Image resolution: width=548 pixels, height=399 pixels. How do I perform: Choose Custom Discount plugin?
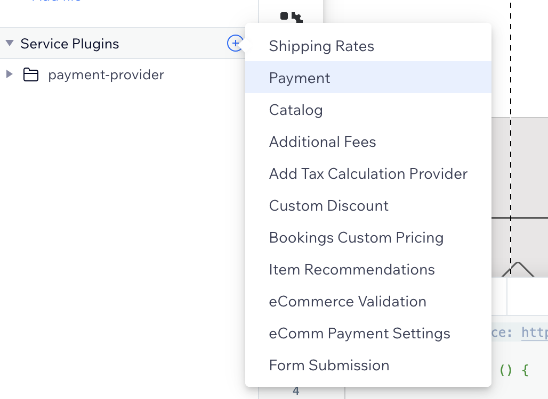click(x=368, y=205)
